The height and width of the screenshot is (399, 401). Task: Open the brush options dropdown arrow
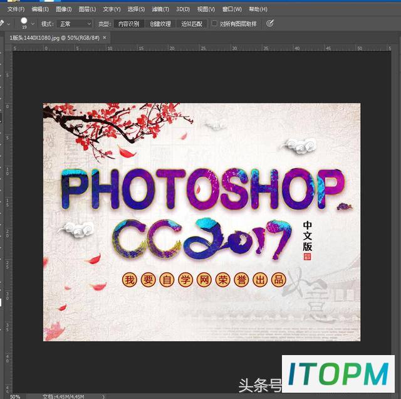33,24
